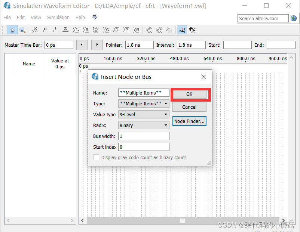Click the Interval value field
Viewport: 300px width, 232px height.
191,45
